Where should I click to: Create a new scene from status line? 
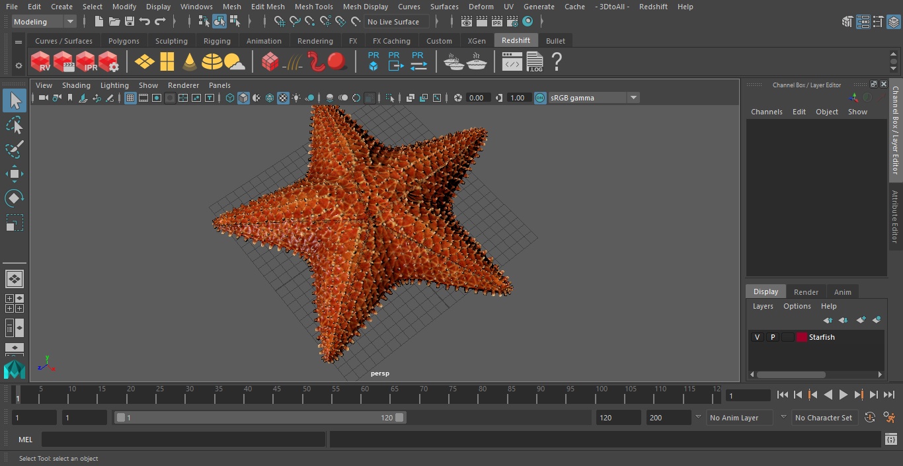[x=99, y=22]
